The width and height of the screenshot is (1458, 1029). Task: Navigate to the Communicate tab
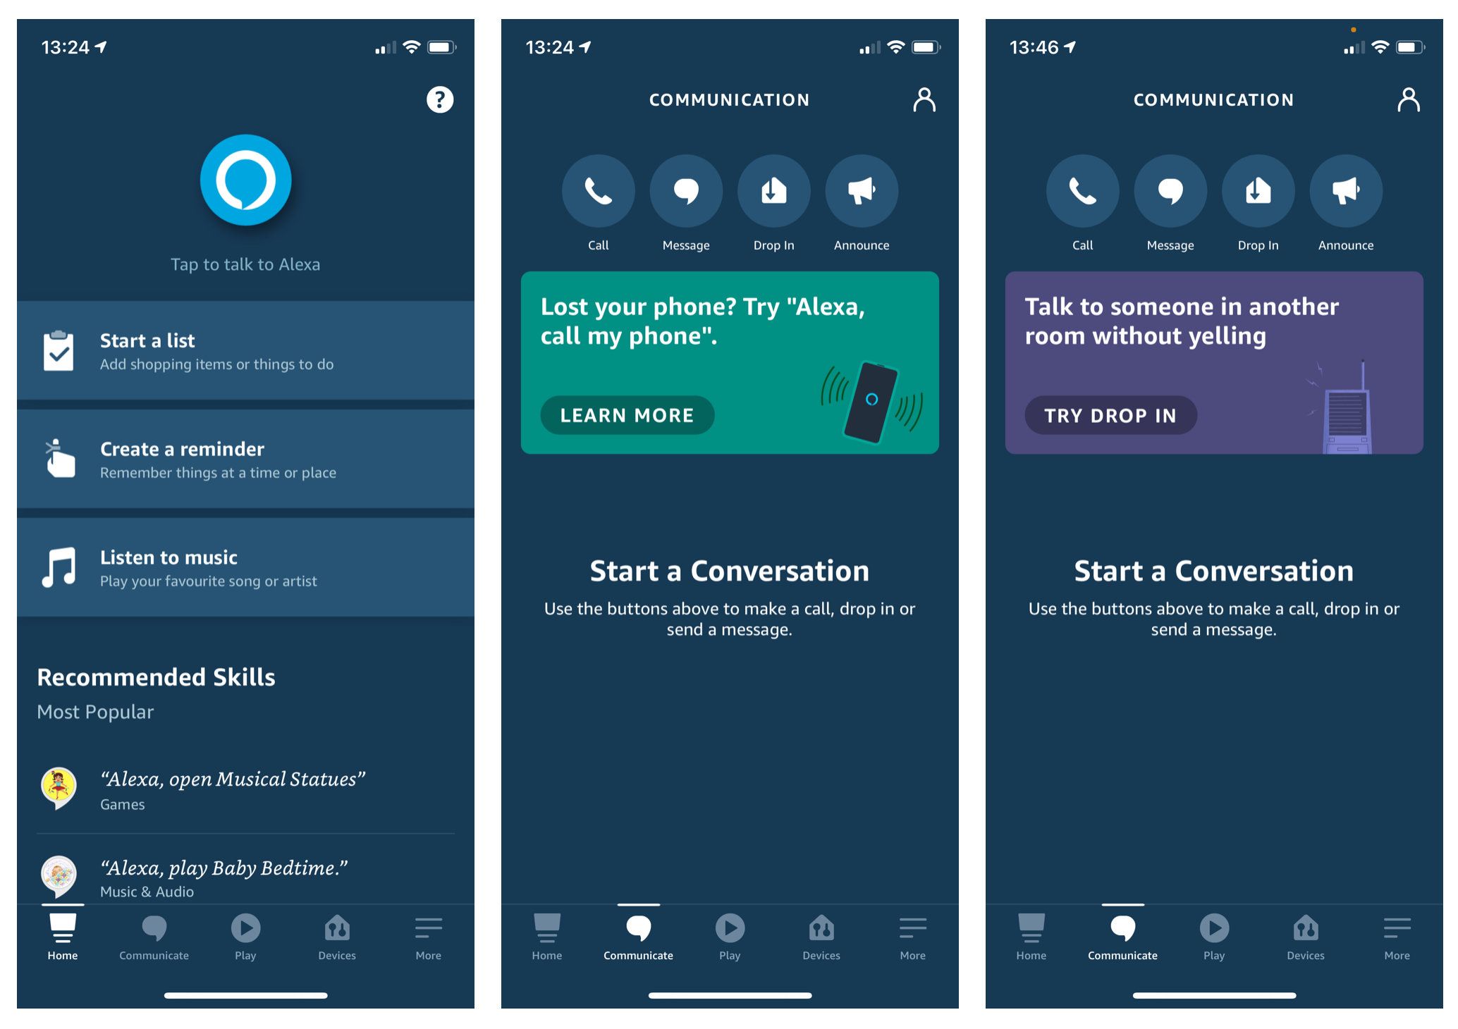(x=155, y=935)
